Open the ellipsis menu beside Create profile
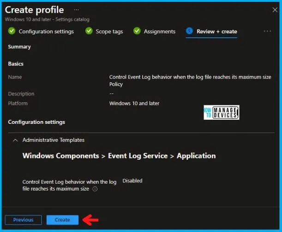Viewport: 282px width, 232px height. pyautogui.click(x=77, y=10)
